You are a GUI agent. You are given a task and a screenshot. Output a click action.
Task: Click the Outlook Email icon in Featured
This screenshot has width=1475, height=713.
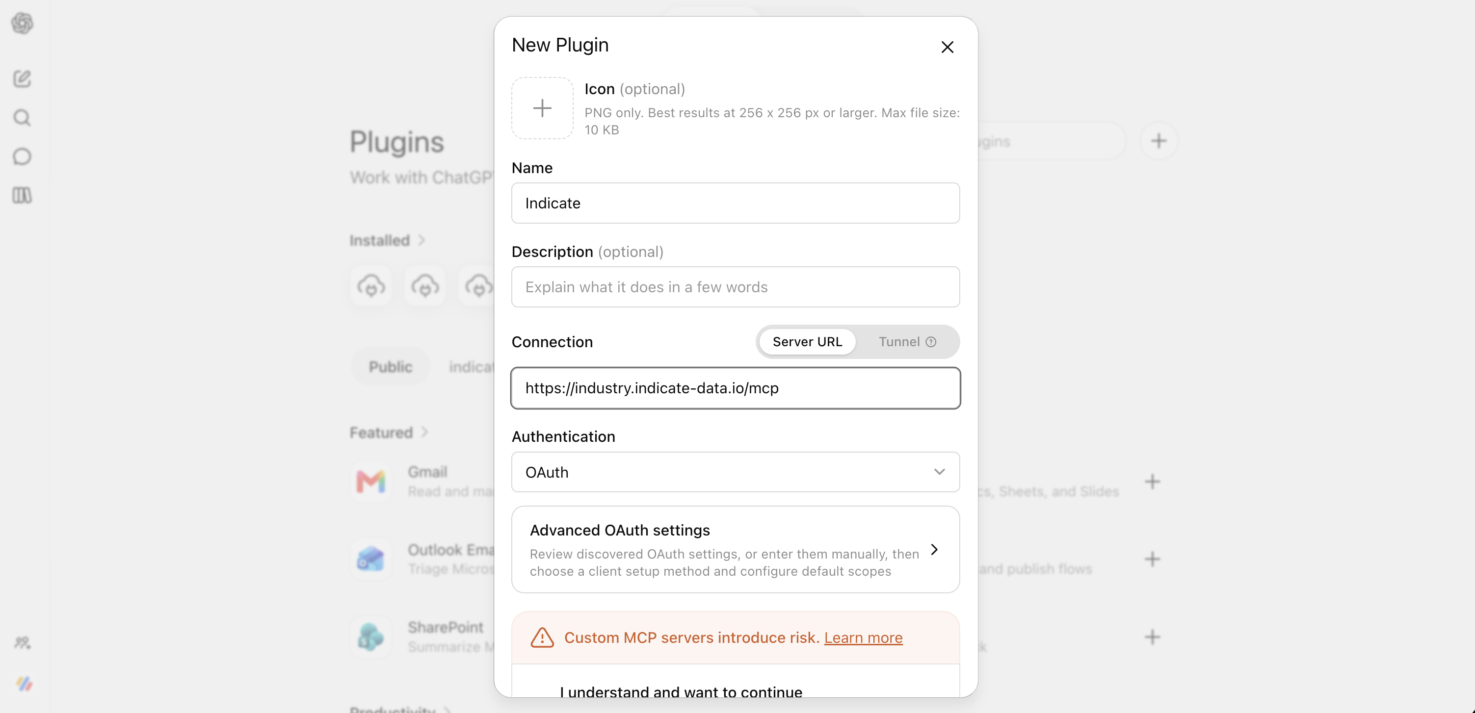pos(370,559)
